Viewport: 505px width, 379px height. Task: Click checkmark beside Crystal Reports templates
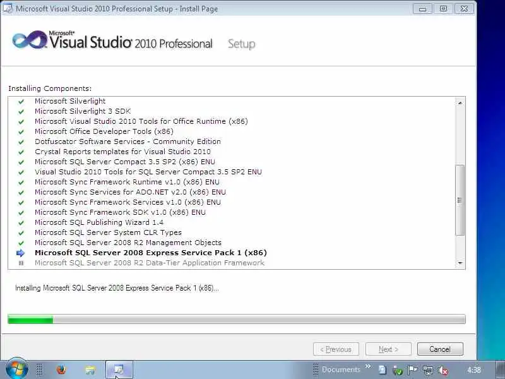tap(21, 152)
